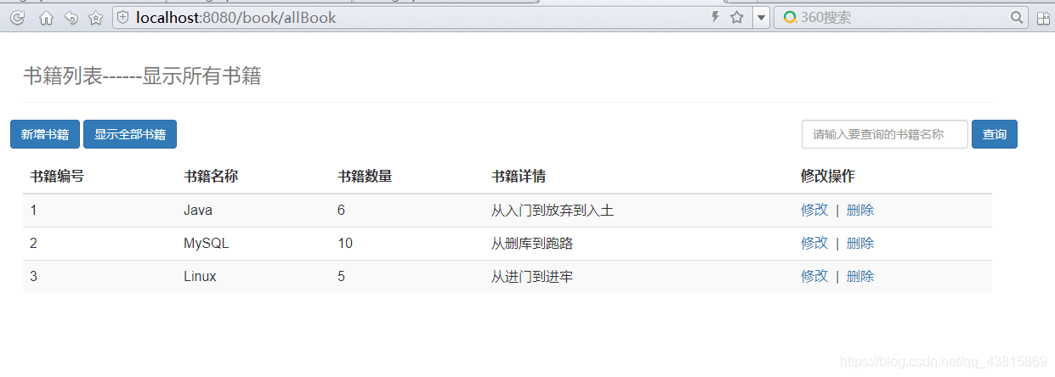
Task: Click the back/undo arrow icon in toolbar
Action: click(x=71, y=17)
